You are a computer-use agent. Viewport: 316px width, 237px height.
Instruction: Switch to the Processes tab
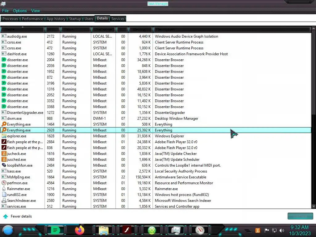[x=10, y=19]
